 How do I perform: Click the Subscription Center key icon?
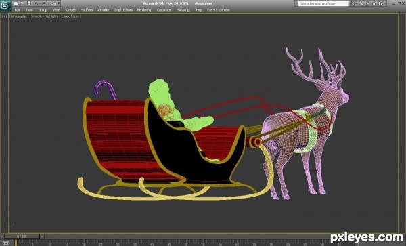[361, 3]
